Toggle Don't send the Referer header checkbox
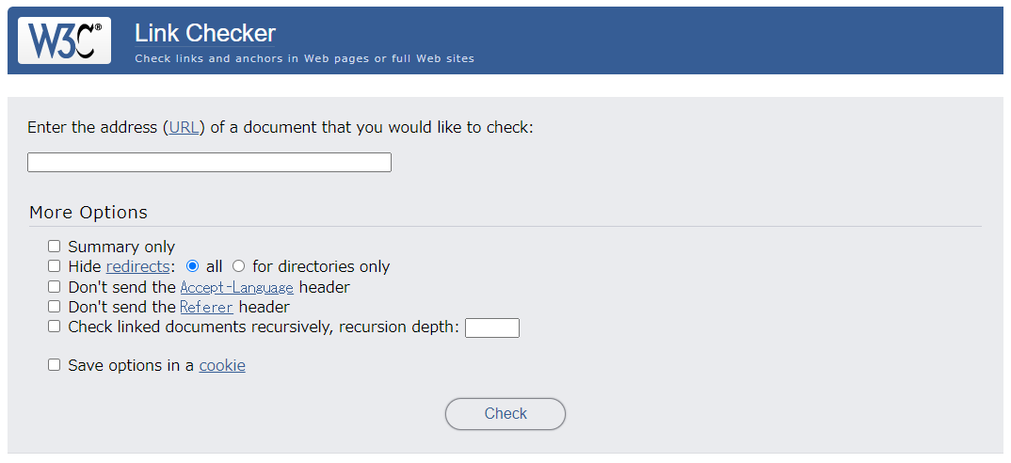Image resolution: width=1011 pixels, height=463 pixels. [x=55, y=306]
